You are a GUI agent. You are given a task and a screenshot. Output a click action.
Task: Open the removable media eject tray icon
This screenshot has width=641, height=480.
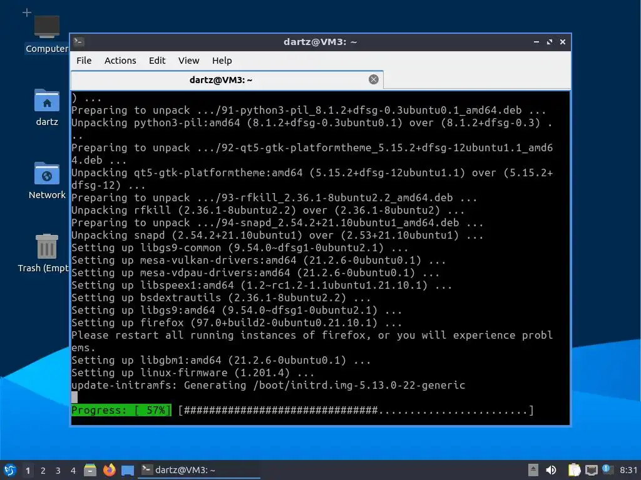coord(533,470)
